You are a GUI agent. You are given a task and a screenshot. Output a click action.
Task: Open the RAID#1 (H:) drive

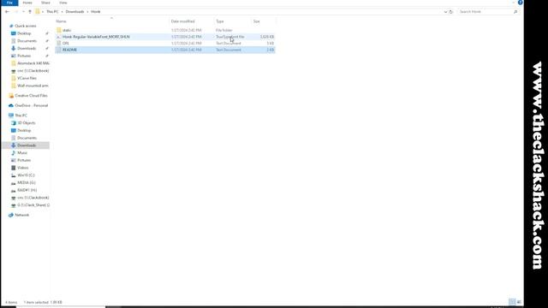click(x=27, y=190)
